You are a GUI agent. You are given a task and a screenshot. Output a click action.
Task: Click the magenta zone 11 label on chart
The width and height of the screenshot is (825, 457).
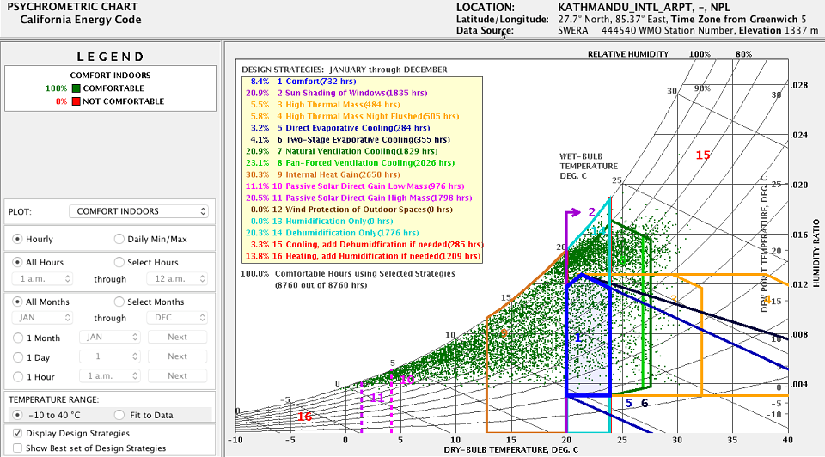pos(377,398)
